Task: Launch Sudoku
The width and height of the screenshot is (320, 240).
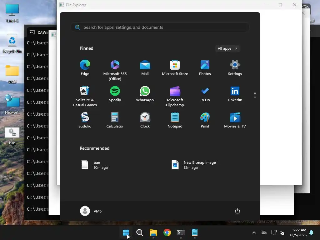Action: point(85,120)
